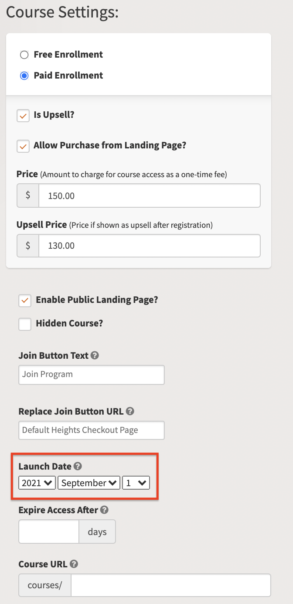Disable the Enable Public Landing Page checkbox

click(25, 300)
